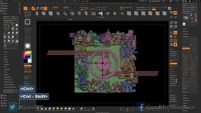Open the Rect stroke type picker
This screenshot has height=113, width=201.
pyautogui.click(x=27, y=22)
